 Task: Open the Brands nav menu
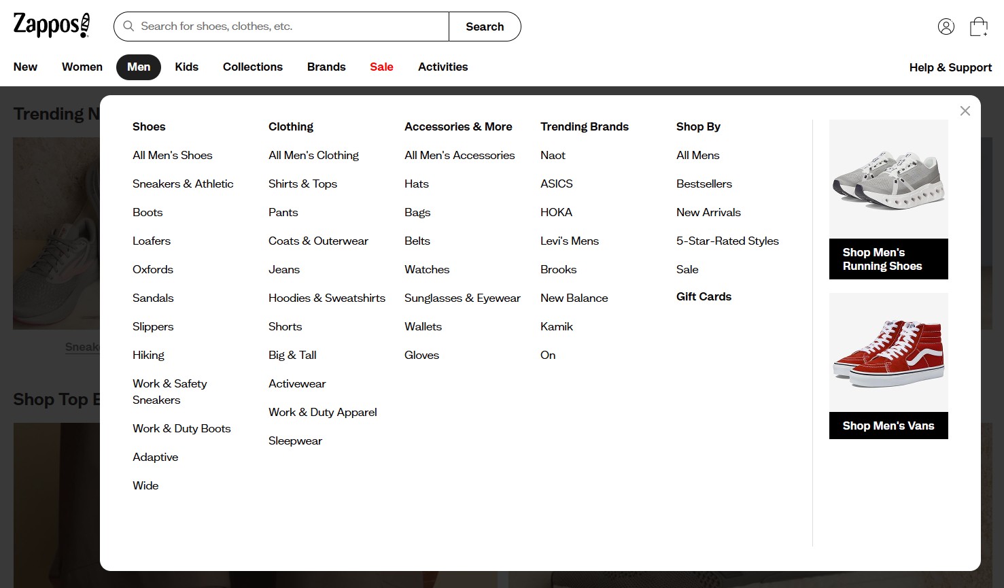pos(326,67)
